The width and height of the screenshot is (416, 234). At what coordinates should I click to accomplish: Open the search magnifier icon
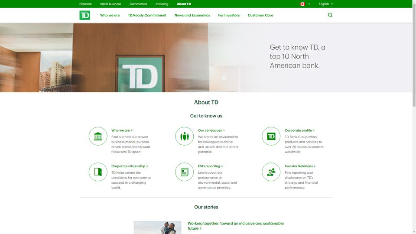pyautogui.click(x=330, y=15)
